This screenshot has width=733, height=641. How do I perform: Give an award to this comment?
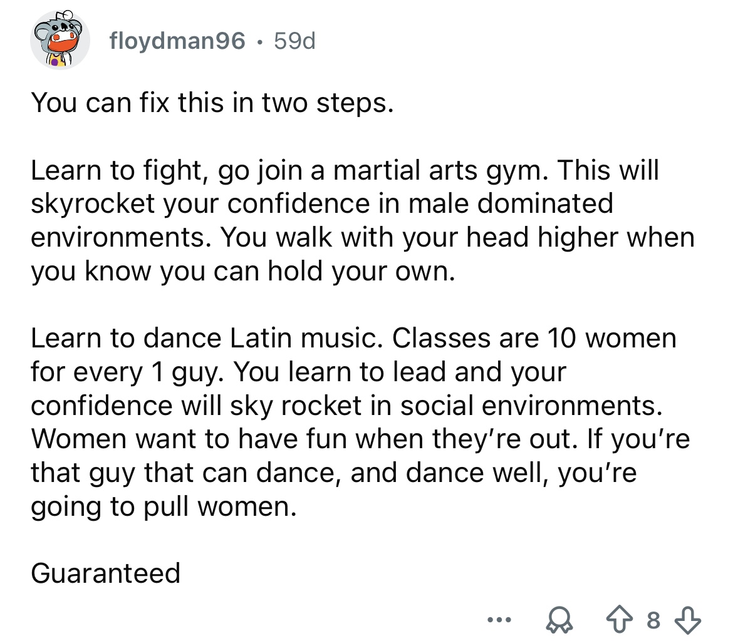[x=559, y=620]
